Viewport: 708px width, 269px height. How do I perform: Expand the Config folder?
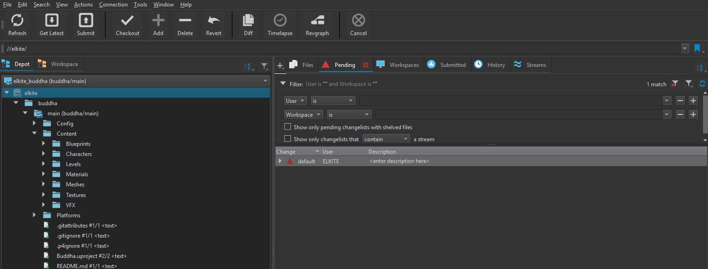tap(34, 123)
